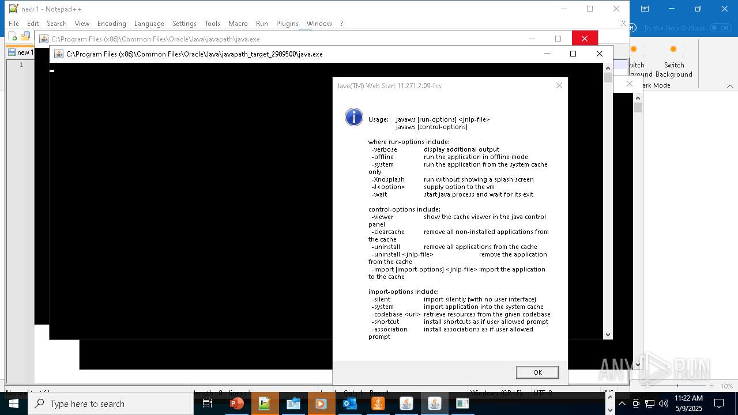Select the 'new 1' document tab

(x=20, y=52)
